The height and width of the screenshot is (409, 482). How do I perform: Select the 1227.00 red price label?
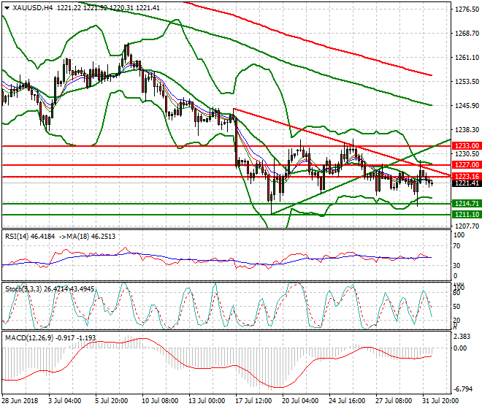(x=467, y=165)
